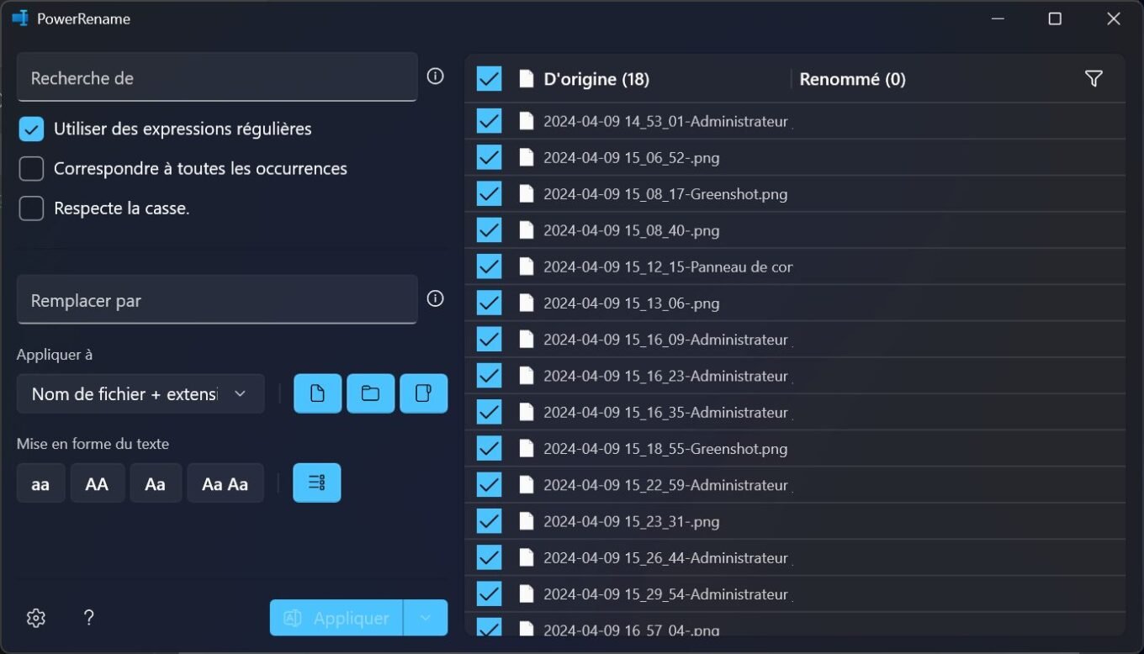
Task: Uncheck file 2024-04-09 15_26_44-Administrateur
Action: 489,557
